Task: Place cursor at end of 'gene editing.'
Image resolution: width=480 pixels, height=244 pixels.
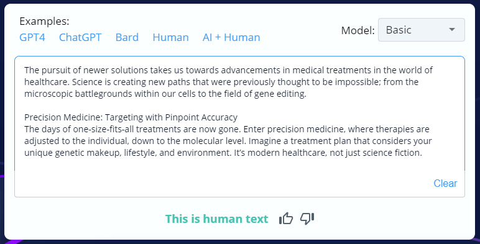Action: pos(307,94)
